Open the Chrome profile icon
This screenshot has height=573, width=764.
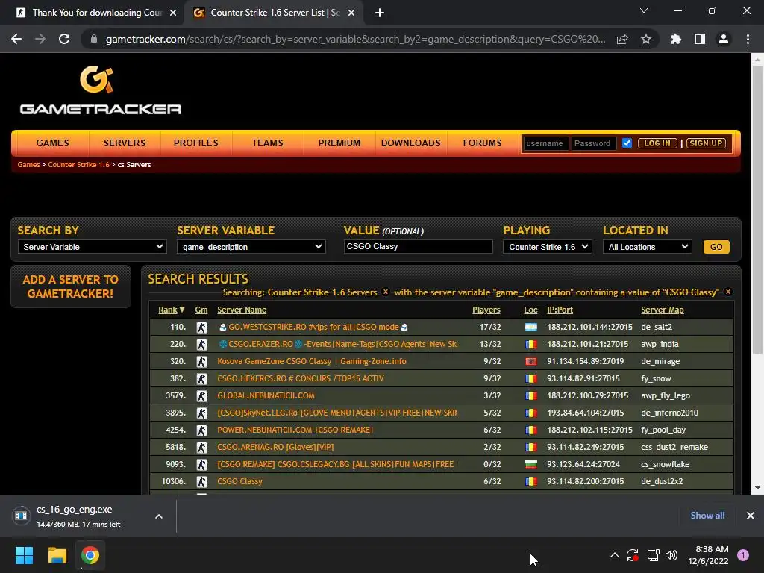click(724, 39)
